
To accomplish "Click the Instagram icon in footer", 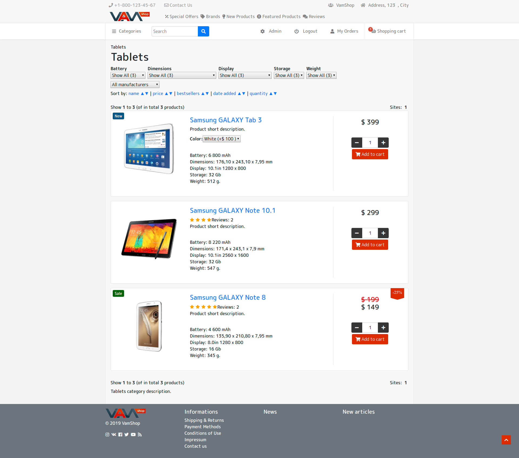I will [107, 435].
